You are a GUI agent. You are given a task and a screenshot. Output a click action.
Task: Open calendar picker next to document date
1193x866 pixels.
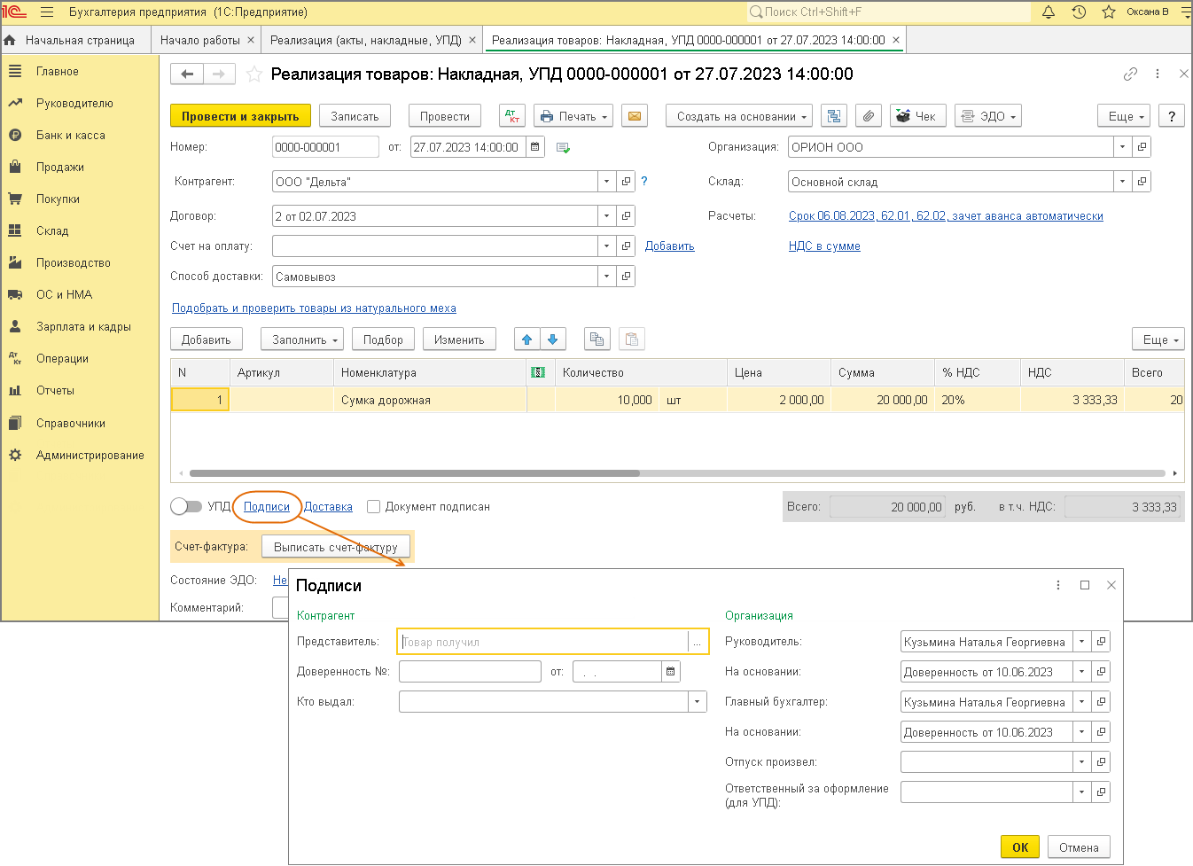click(x=535, y=147)
